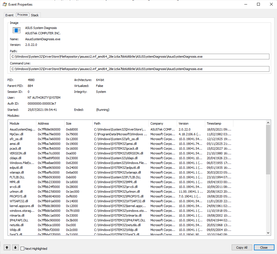Sort modules by the Path column header
The height and width of the screenshot is (254, 277).
pyautogui.click(x=120, y=123)
